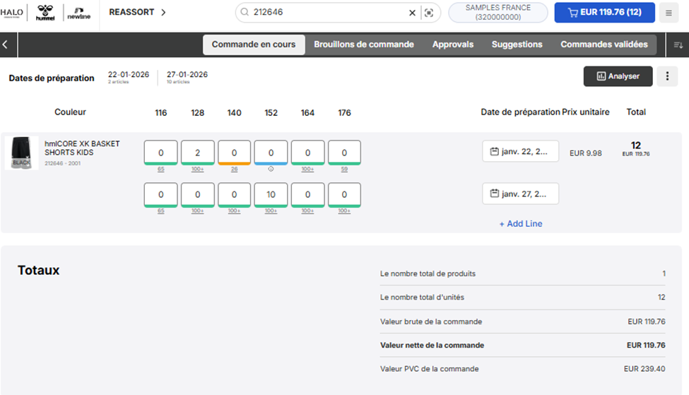This screenshot has height=395, width=689.
Task: Open the Suggestions tab
Action: pos(517,45)
